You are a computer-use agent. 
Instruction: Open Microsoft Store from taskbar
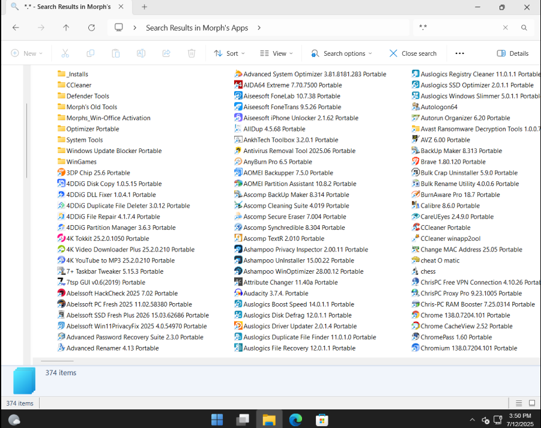pos(322,420)
